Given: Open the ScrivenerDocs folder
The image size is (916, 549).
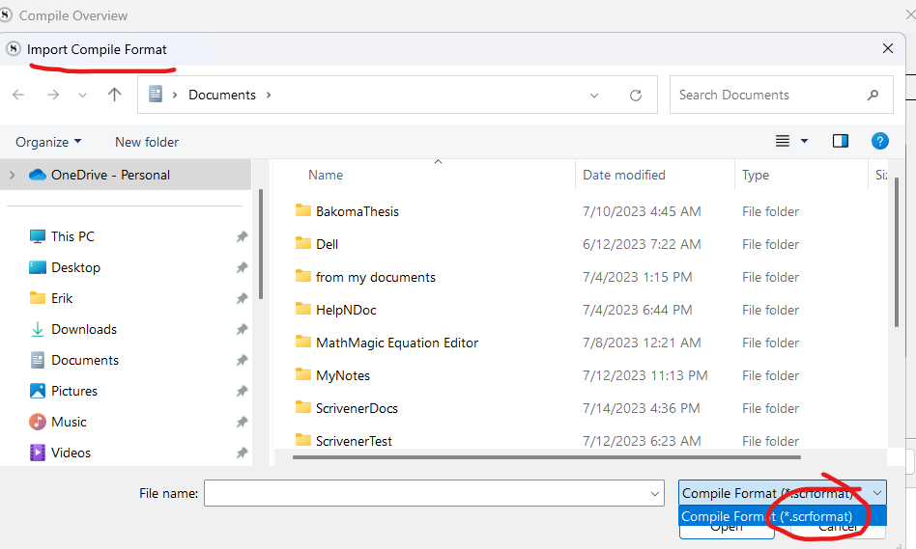Looking at the screenshot, I should point(356,408).
